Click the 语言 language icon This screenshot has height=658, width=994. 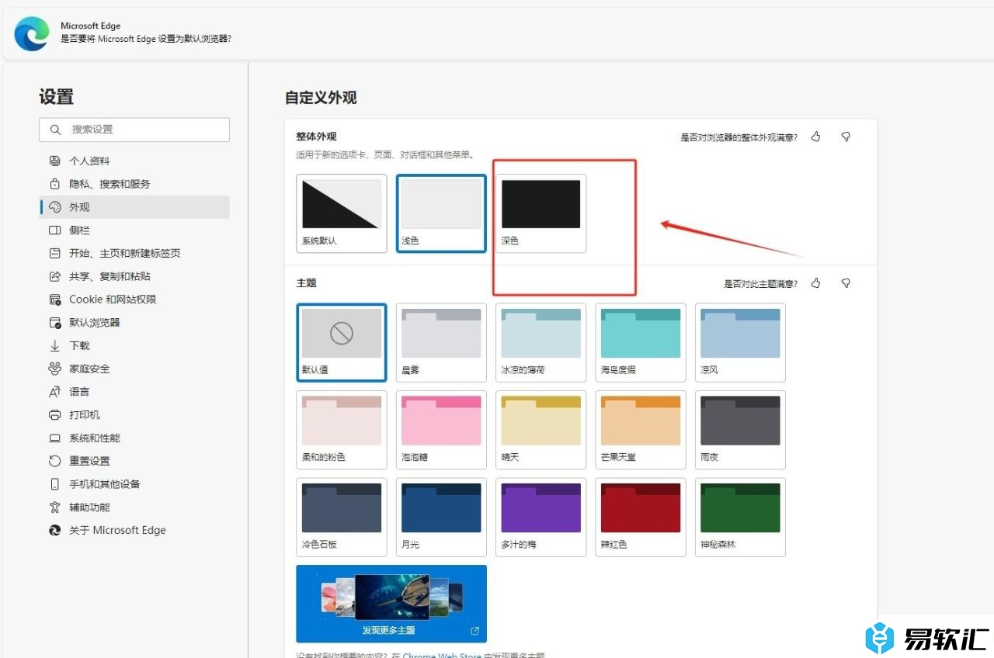(55, 392)
